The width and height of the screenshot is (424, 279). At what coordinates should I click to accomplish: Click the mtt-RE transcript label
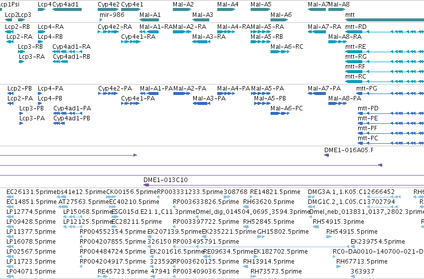point(356,47)
